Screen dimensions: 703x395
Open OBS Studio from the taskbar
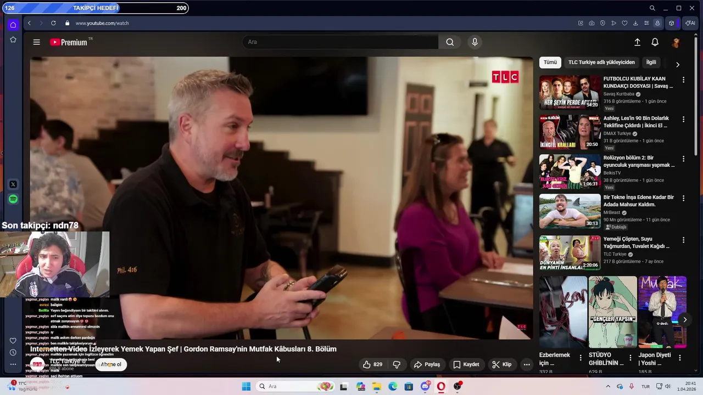click(457, 386)
